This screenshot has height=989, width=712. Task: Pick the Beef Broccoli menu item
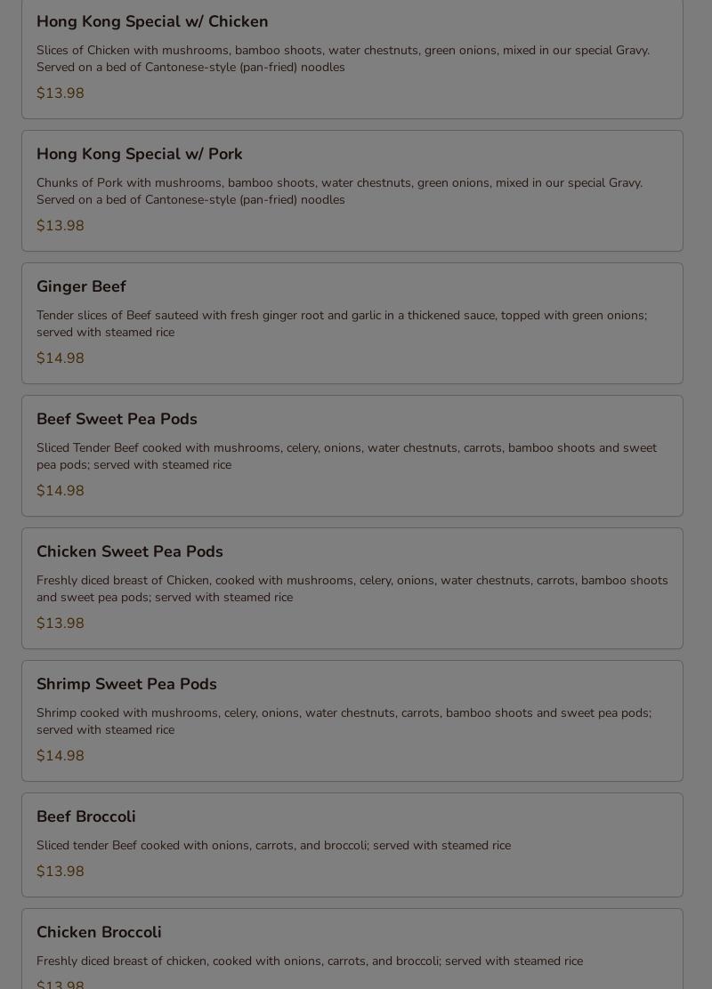pyautogui.click(x=352, y=845)
